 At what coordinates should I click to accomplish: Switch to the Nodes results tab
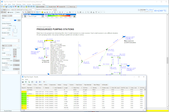(x=59, y=85)
